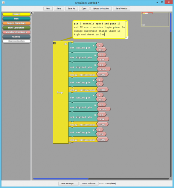174x188 pixels.
Task: Select the first HIGH value block
Action: [104, 69]
